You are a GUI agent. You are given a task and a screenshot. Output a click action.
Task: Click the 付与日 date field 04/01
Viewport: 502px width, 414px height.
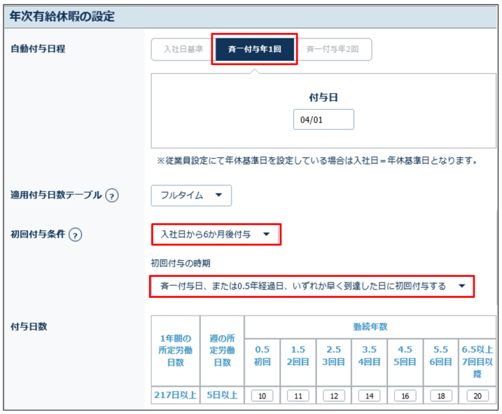point(323,120)
